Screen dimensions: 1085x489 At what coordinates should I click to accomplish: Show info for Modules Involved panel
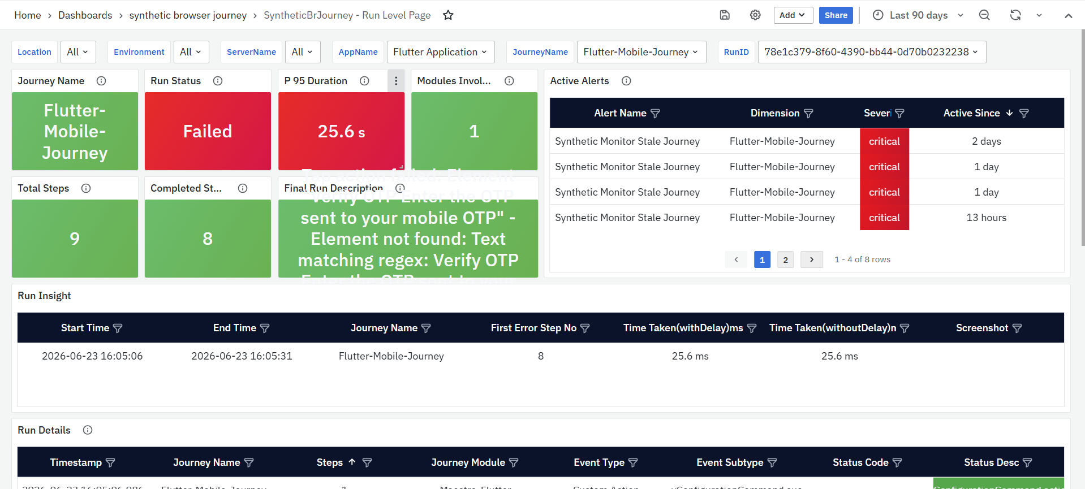(x=509, y=81)
